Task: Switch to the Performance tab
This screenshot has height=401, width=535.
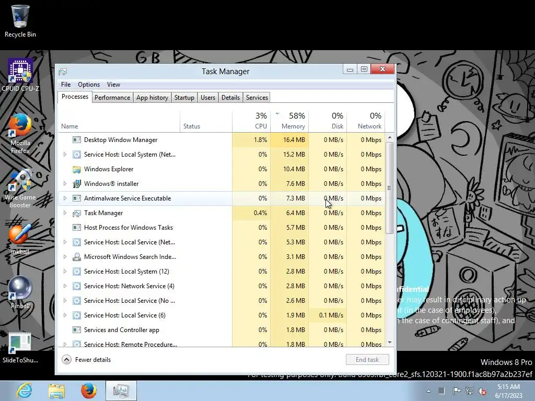Action: [x=112, y=98]
